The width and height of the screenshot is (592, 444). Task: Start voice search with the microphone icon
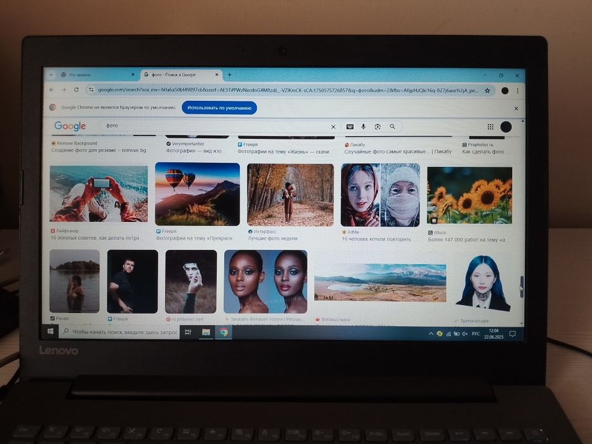pos(363,127)
